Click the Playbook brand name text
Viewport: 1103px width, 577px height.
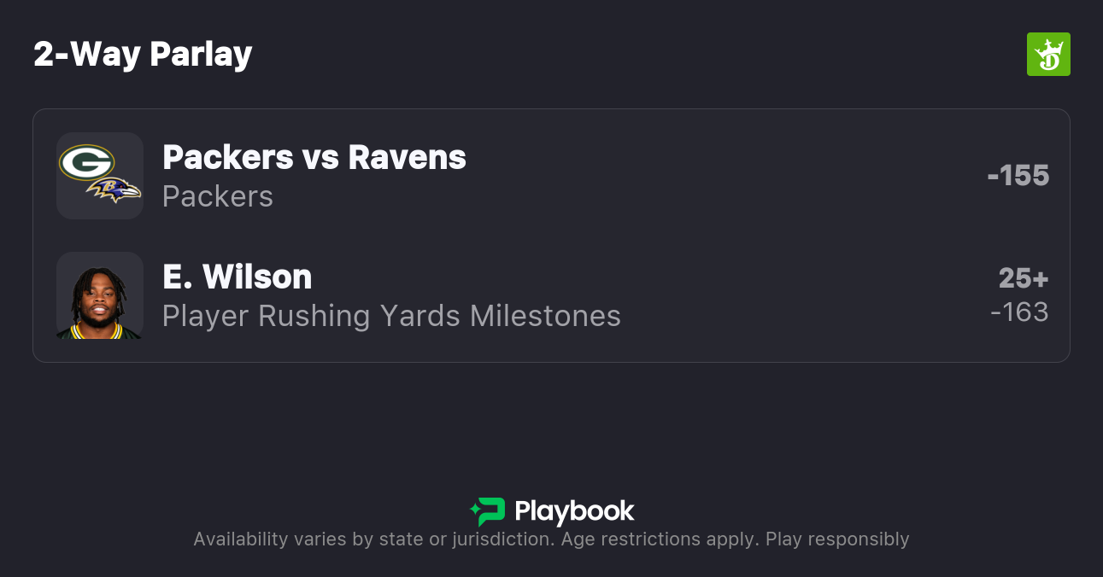pos(574,511)
